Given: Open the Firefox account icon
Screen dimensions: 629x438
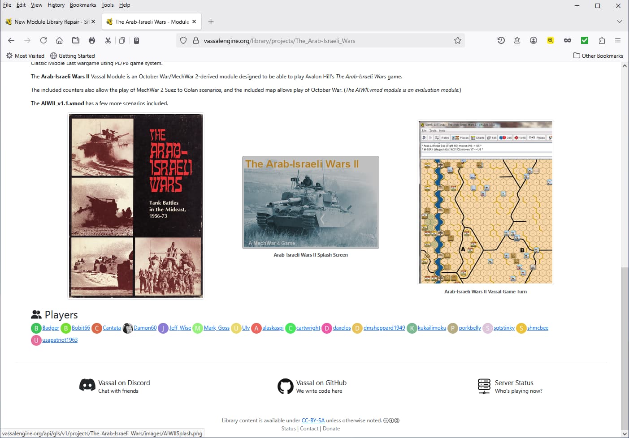Looking at the screenshot, I should coord(533,40).
